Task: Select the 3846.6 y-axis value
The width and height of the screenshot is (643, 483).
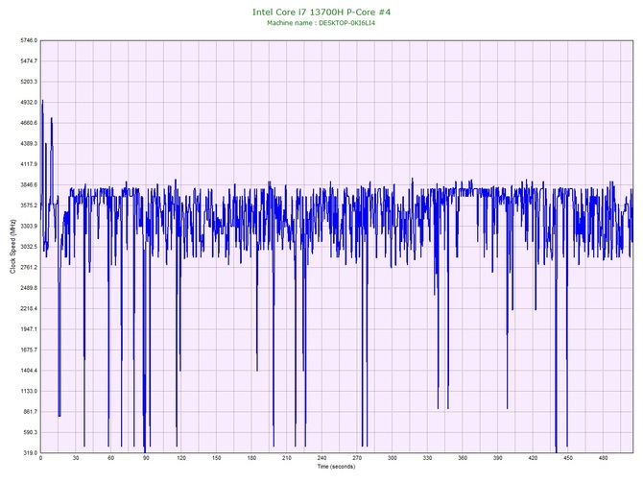Action: (x=29, y=185)
